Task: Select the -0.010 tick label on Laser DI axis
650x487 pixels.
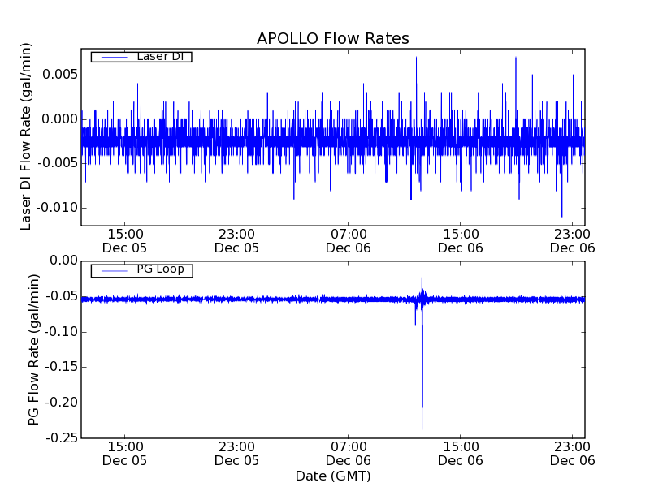Action: pos(58,208)
